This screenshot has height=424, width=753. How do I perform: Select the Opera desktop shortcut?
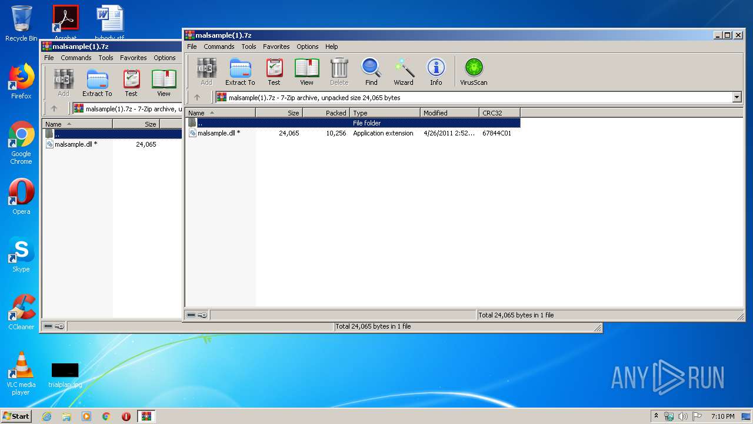tap(21, 197)
